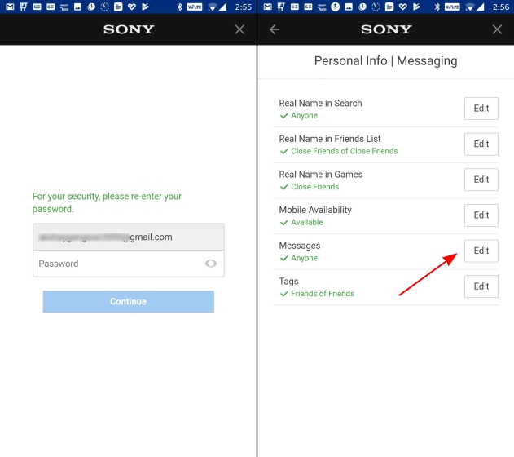
Task: Edit the Real Name in Games setting
Action: click(x=481, y=180)
